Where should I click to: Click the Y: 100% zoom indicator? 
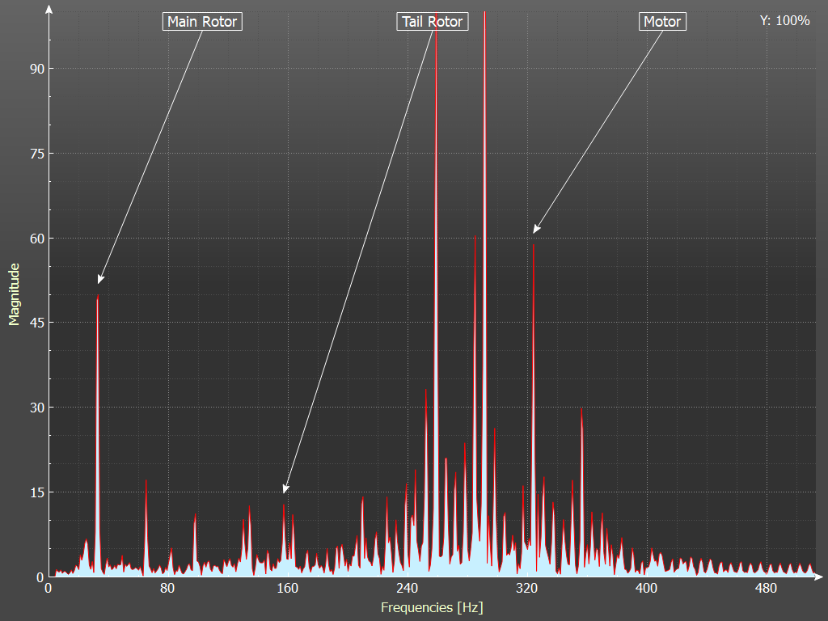point(784,21)
